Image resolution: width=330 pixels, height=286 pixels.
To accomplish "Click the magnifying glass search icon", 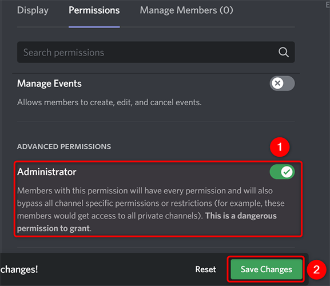I will tap(284, 52).
